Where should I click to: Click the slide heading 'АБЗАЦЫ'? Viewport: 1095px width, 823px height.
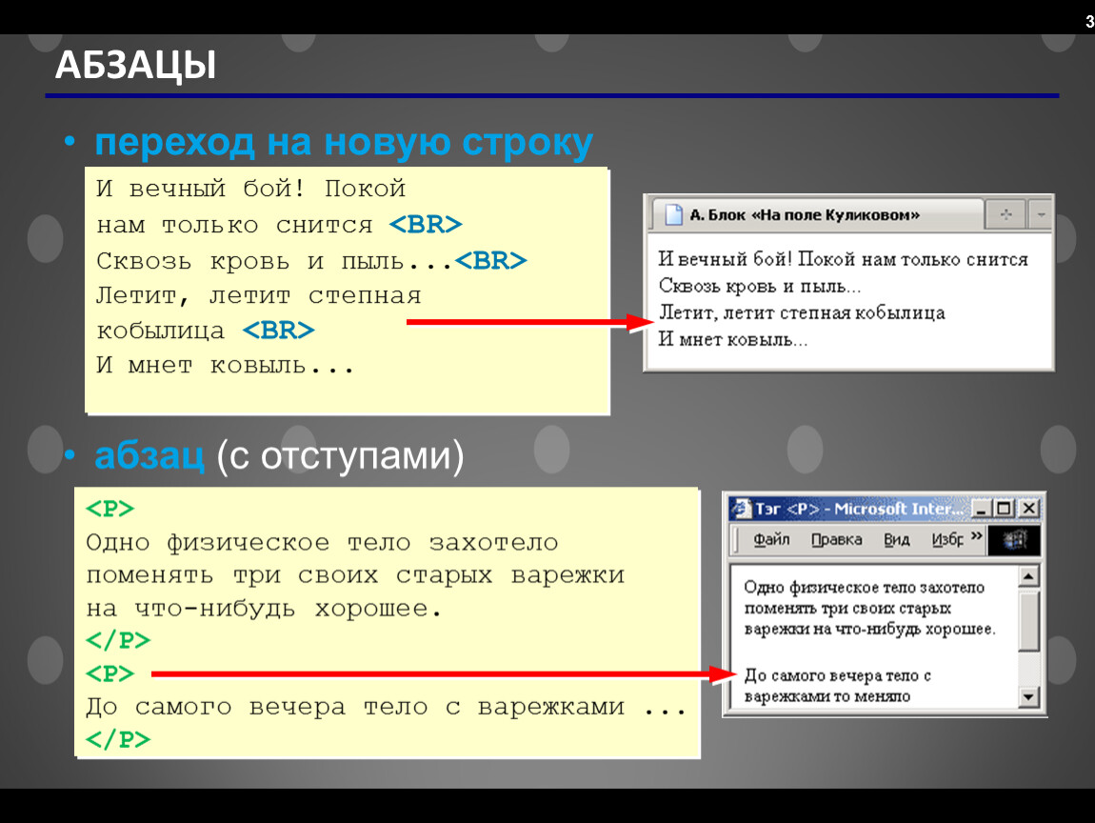point(135,64)
